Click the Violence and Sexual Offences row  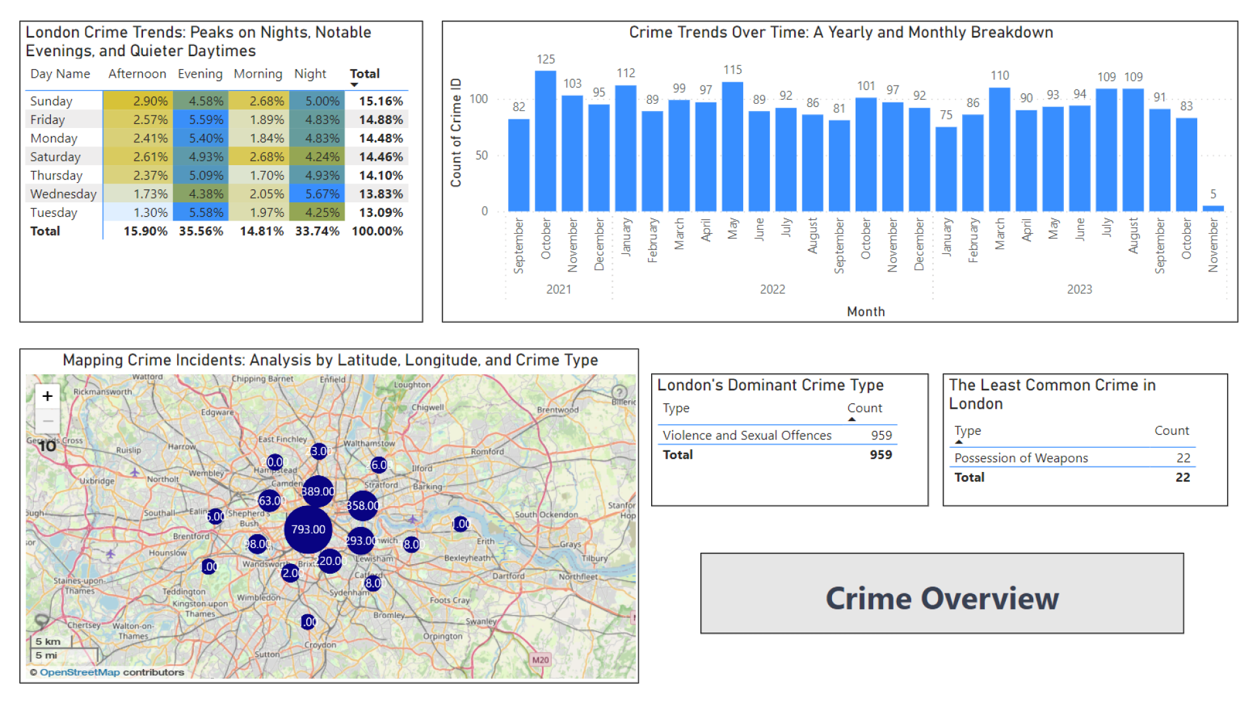tap(777, 435)
